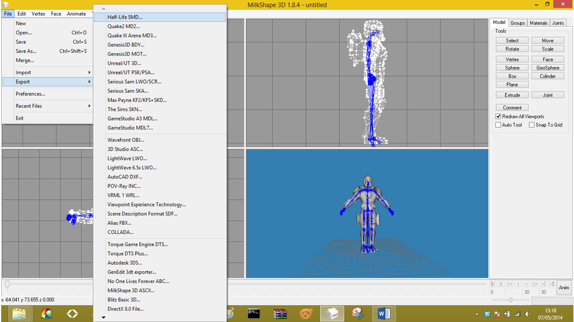Toggle the Redraw All Viewports checkbox

pyautogui.click(x=498, y=117)
